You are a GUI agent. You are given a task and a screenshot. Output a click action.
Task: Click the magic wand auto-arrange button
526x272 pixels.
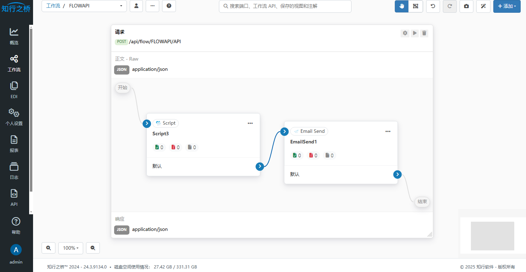pos(483,6)
